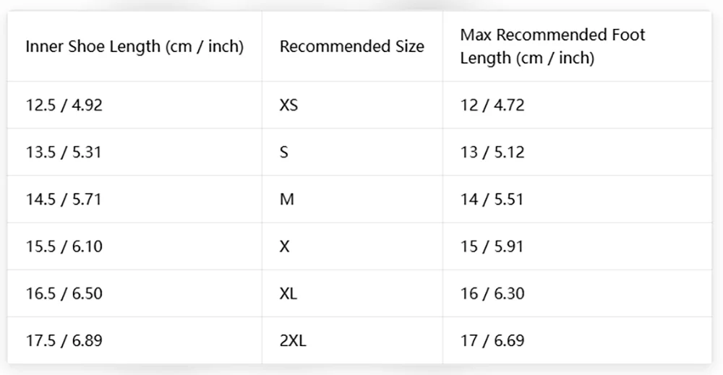Click the 16 / 6.30 foot length cell
Image resolution: width=723 pixels, height=375 pixels.
(x=577, y=293)
